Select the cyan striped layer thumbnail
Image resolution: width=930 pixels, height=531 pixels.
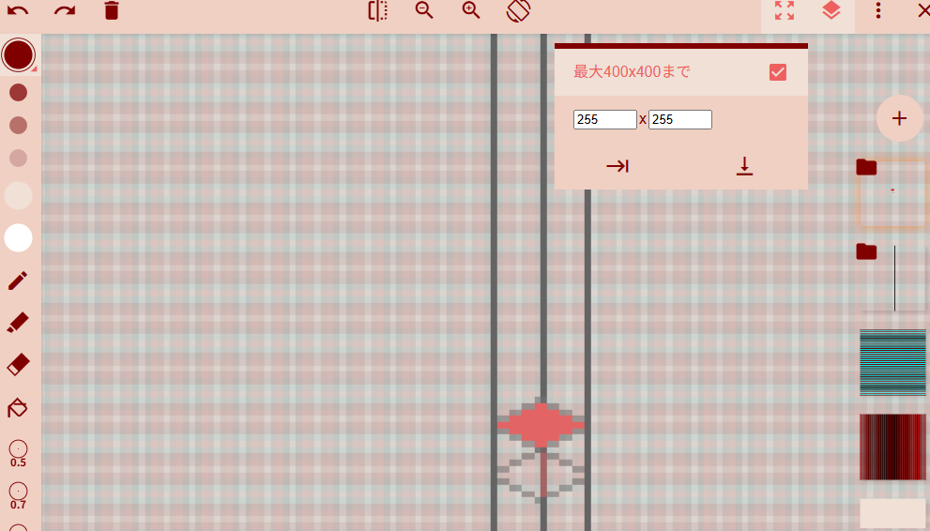892,363
